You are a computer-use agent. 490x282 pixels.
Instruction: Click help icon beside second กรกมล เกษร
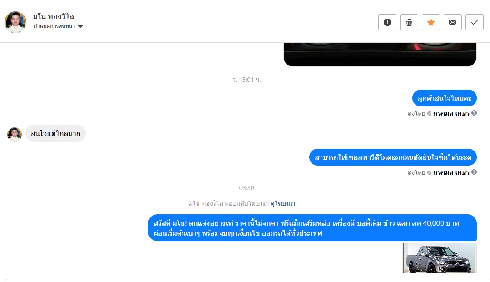pos(474,172)
